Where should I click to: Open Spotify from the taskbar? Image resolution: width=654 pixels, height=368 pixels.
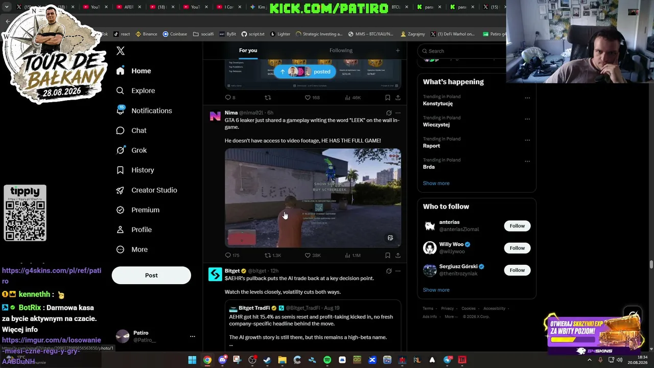point(327,360)
